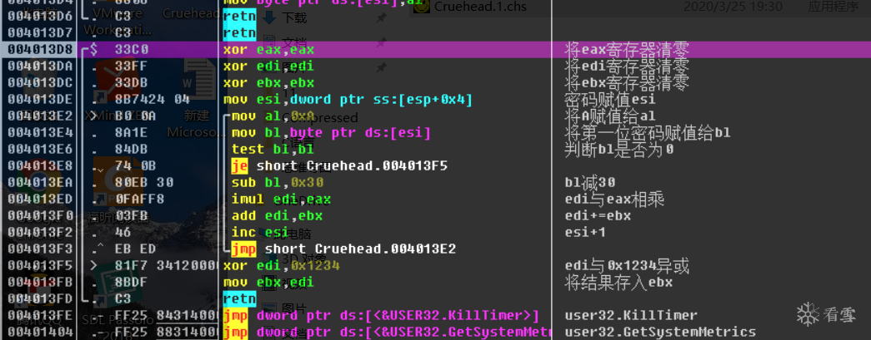Viewport: 871px width, 340px height.
Task: Click comment '将结果存入ebx'
Action: 618,282
